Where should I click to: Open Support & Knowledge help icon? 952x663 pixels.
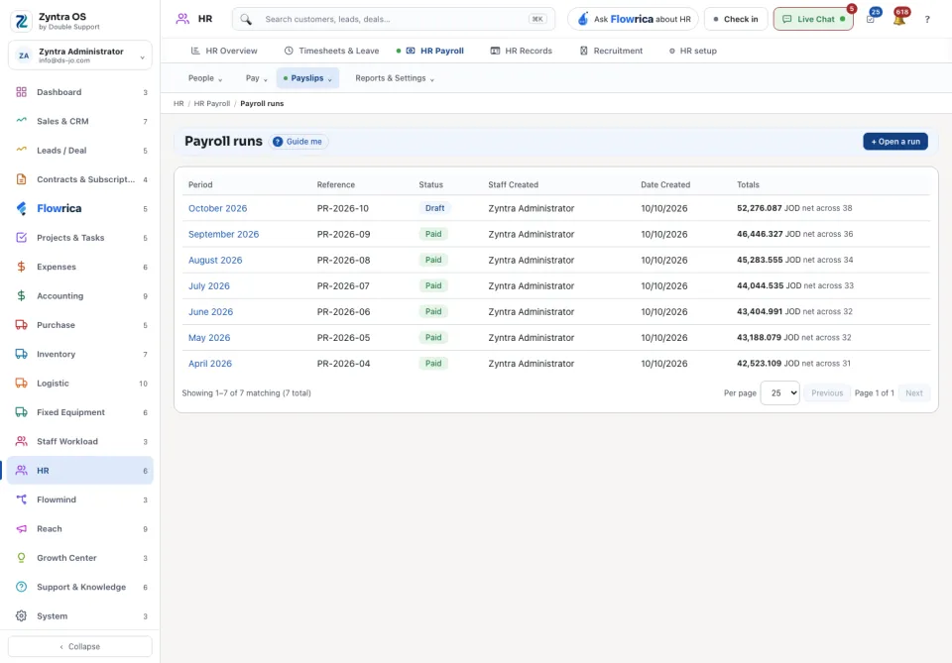(x=21, y=587)
